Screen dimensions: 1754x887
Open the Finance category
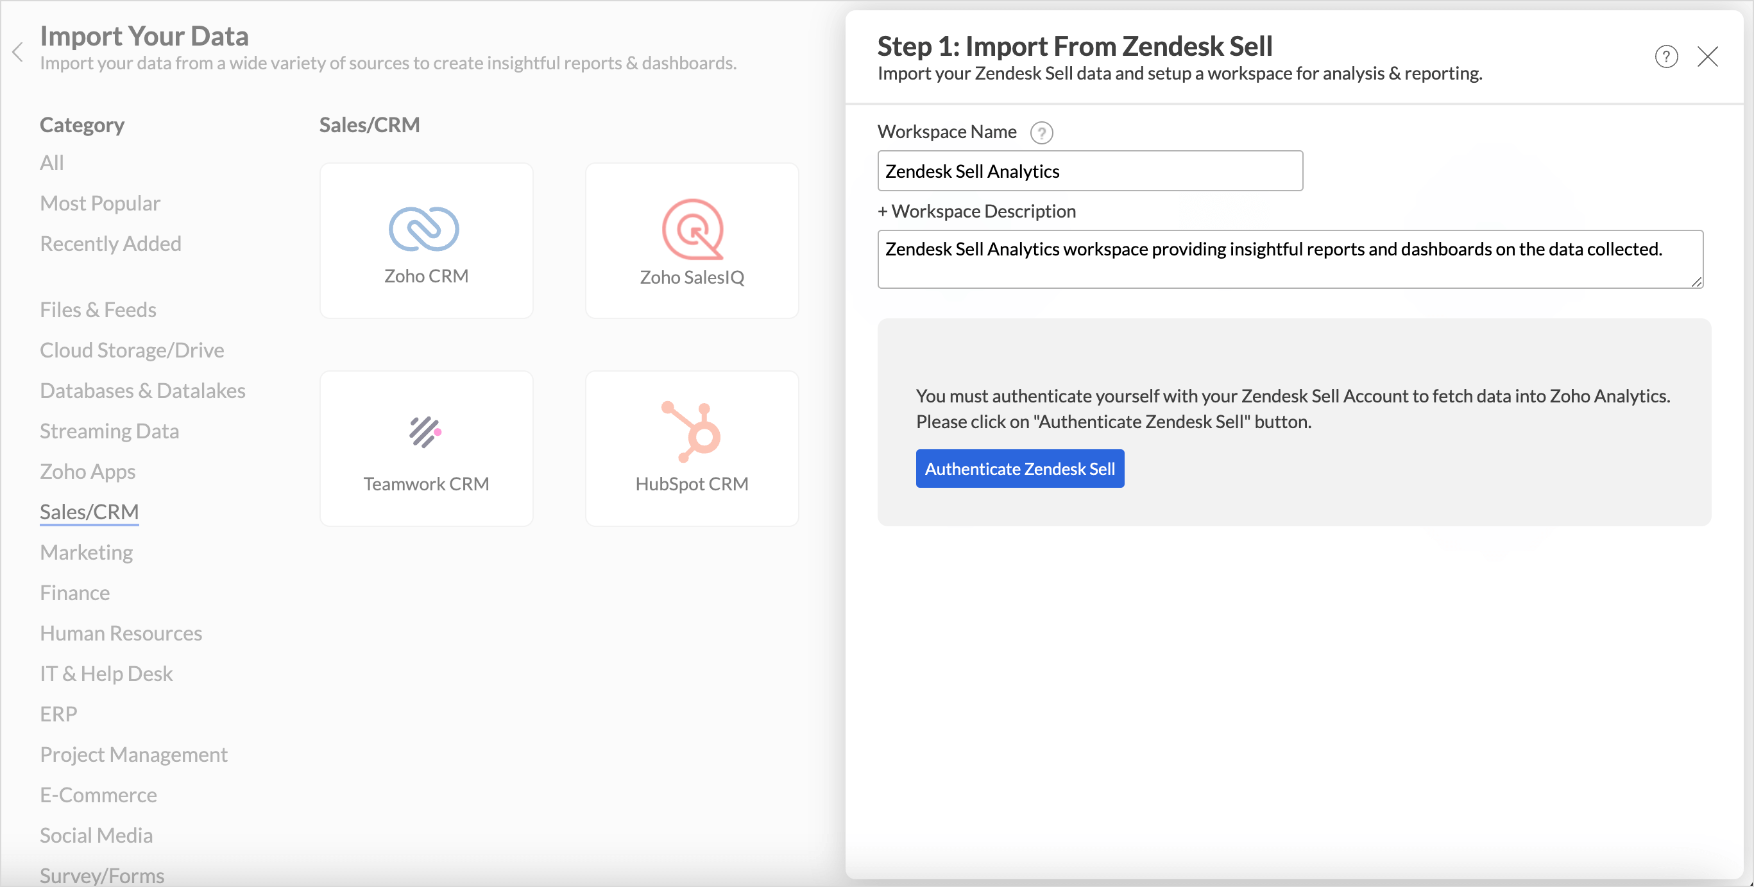[x=74, y=592]
